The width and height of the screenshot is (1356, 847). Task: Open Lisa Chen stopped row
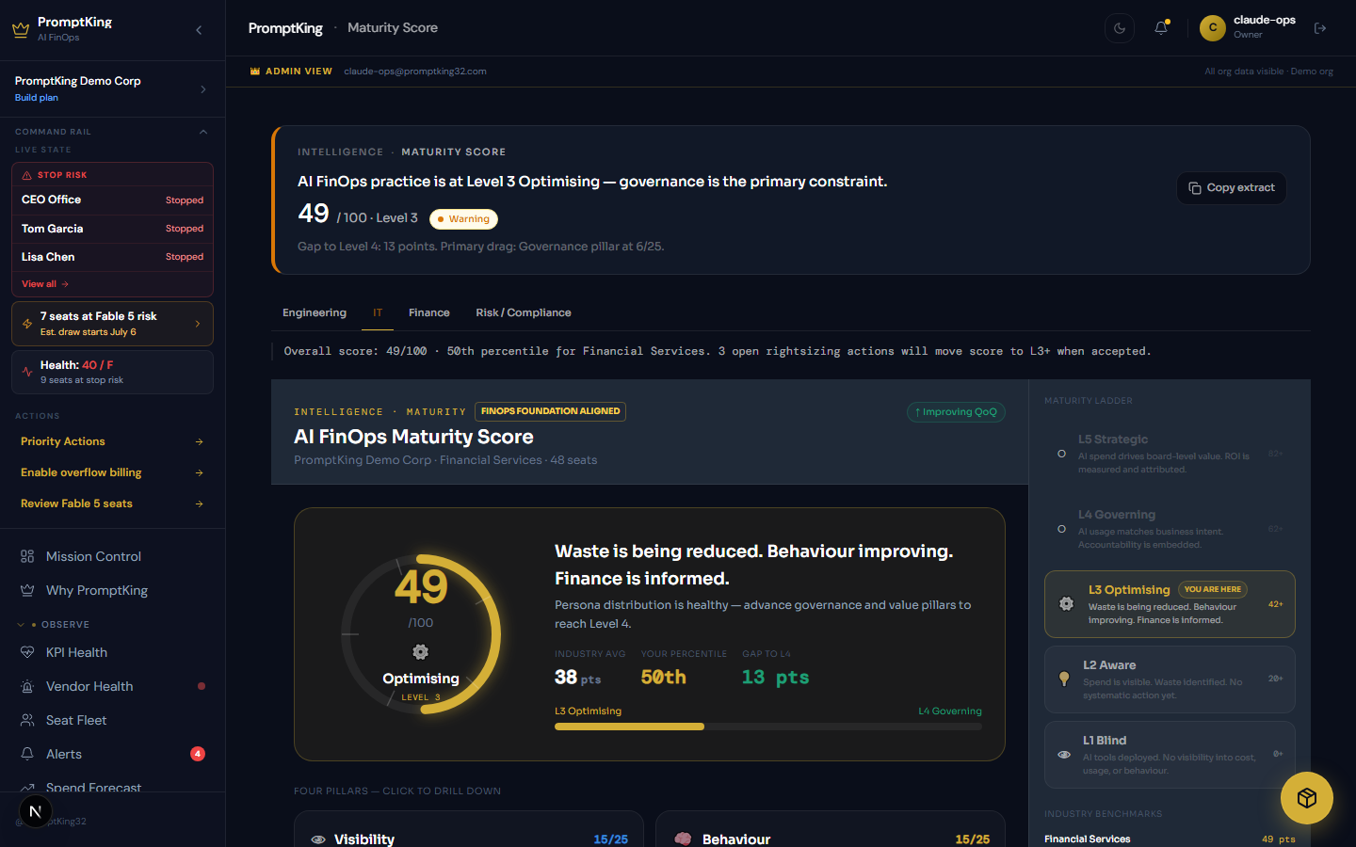pos(112,257)
